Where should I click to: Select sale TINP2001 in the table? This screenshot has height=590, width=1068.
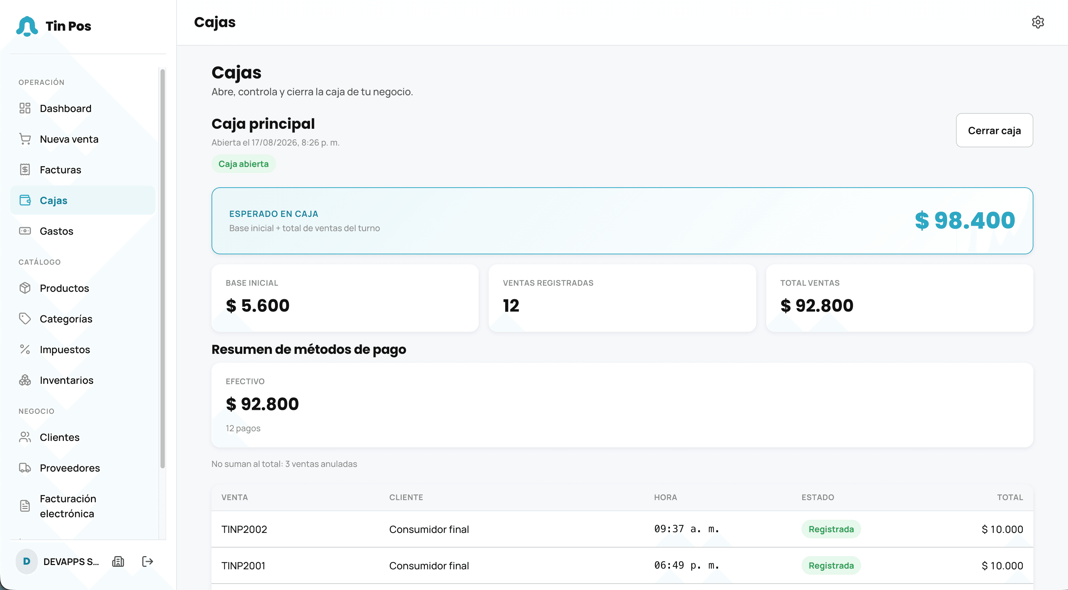[243, 565]
